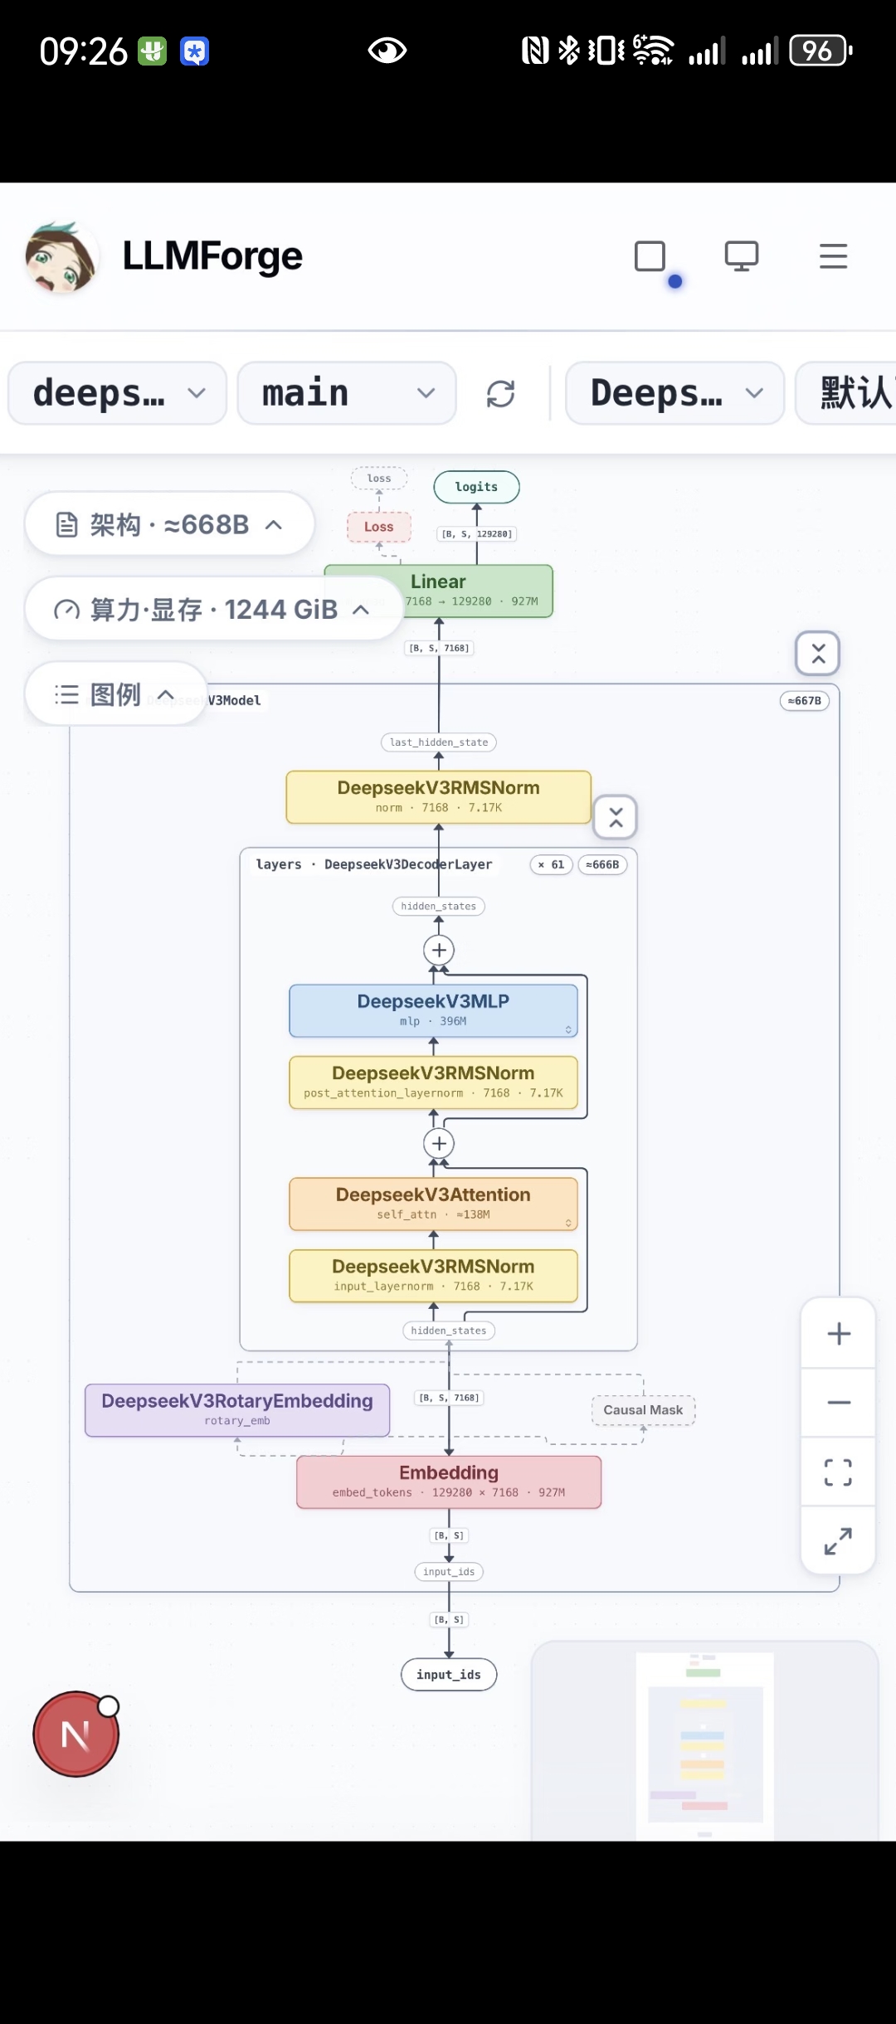The width and height of the screenshot is (896, 2024).
Task: Zoom in with the plus button
Action: pyautogui.click(x=839, y=1334)
